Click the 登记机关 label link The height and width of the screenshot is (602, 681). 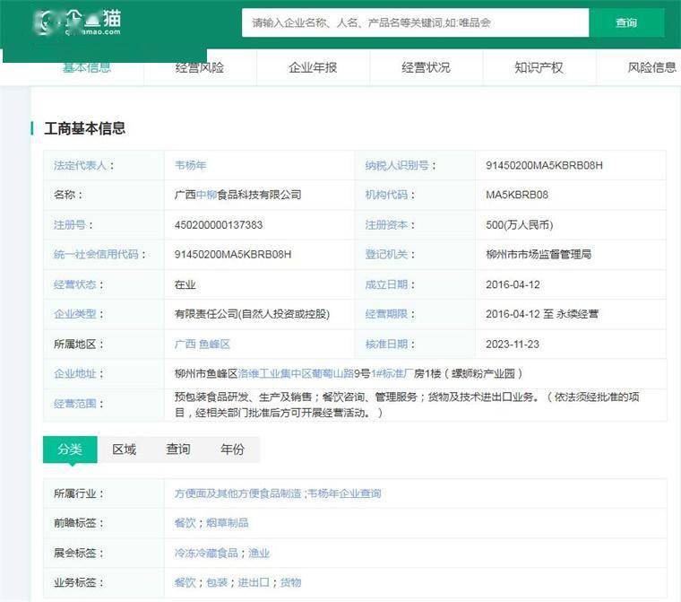(386, 255)
